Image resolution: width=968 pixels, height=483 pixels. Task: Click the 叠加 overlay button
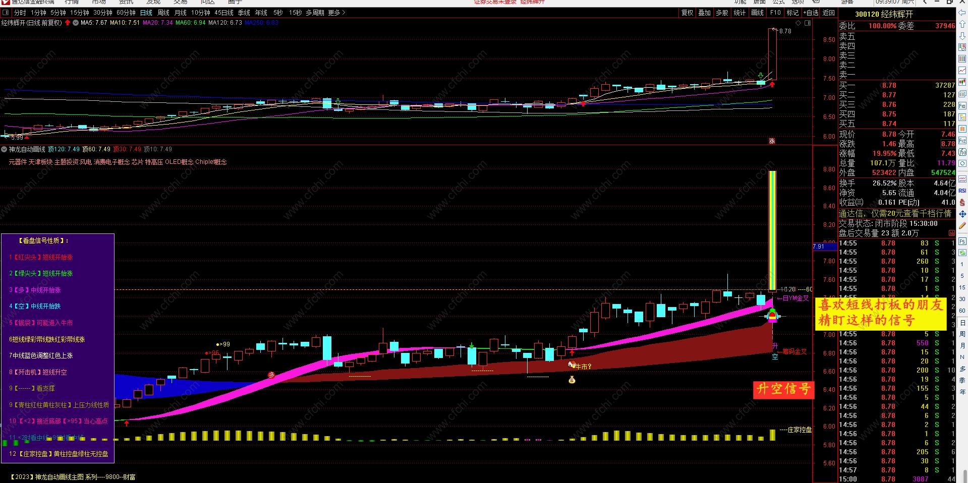705,13
